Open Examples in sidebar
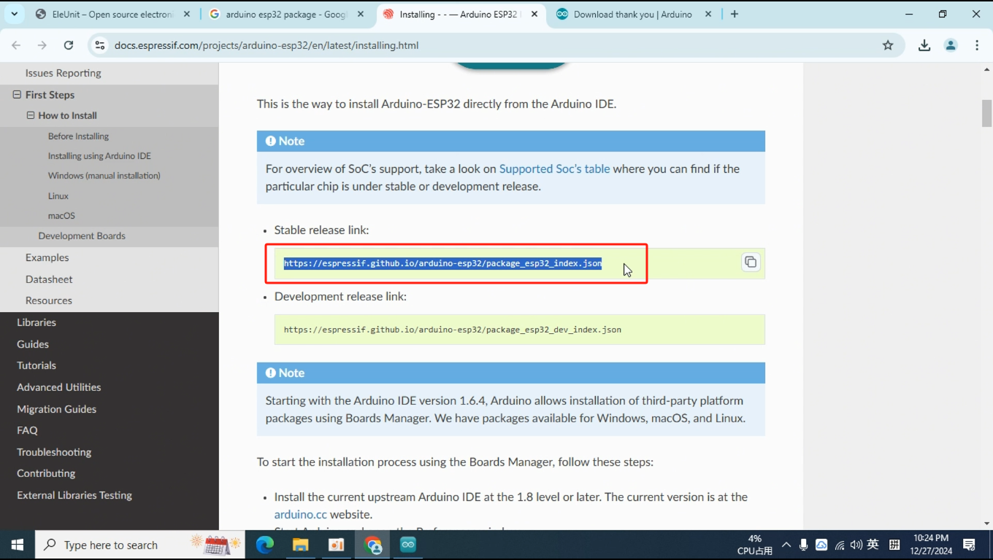The width and height of the screenshot is (993, 560). 47,257
